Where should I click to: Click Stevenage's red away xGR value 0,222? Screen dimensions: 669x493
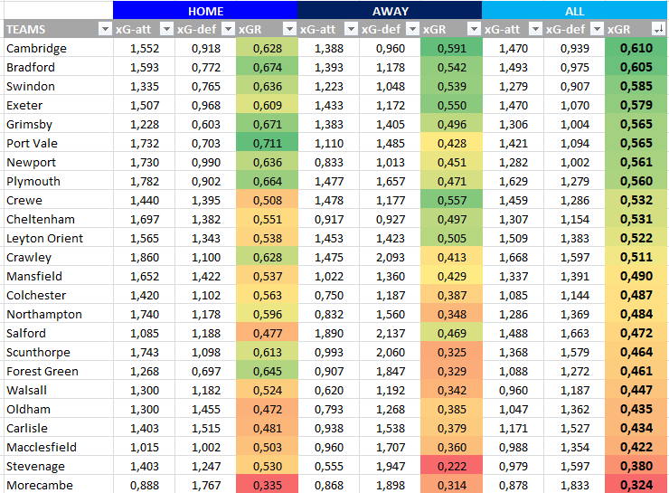[451, 466]
